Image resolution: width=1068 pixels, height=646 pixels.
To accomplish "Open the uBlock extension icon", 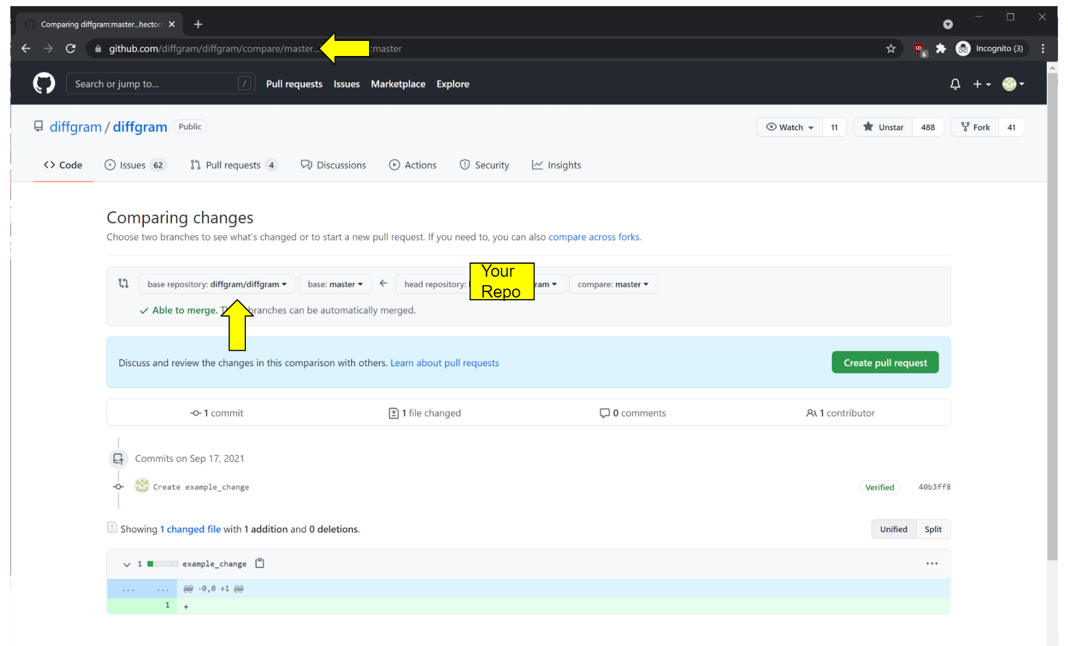I will [919, 49].
